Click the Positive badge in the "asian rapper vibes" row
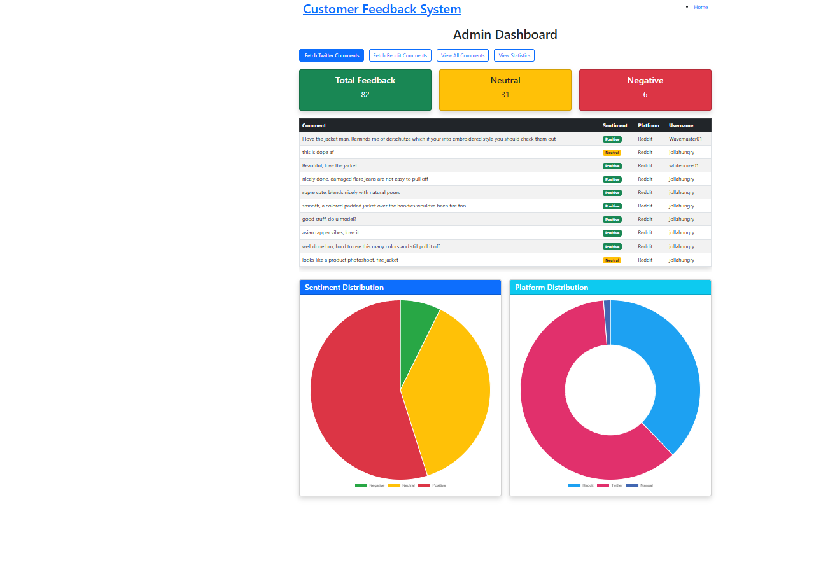The width and height of the screenshot is (828, 572). 612,233
